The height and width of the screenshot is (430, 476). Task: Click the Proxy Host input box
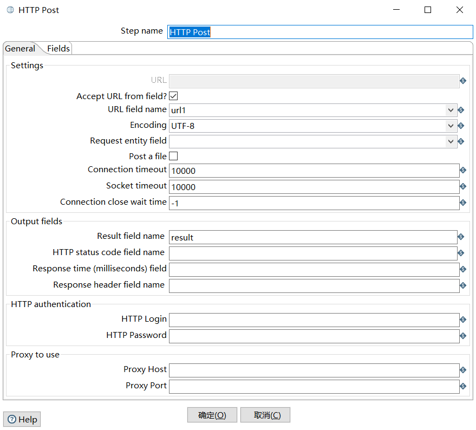coord(314,370)
